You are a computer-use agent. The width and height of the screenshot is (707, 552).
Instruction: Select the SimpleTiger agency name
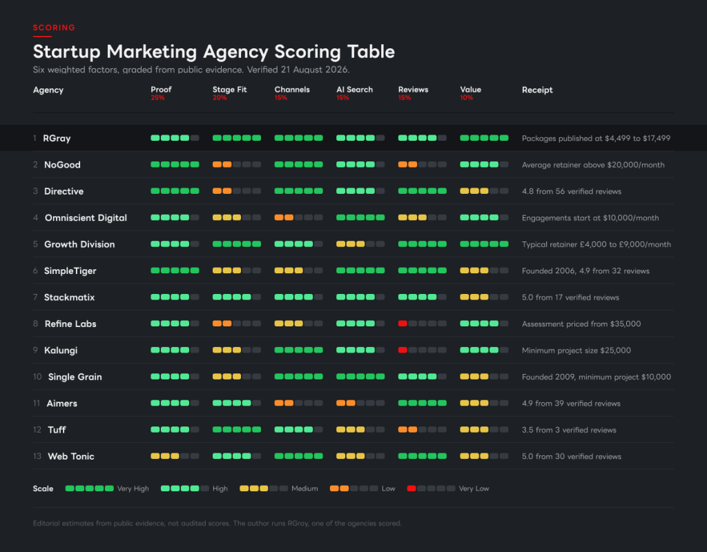70,270
